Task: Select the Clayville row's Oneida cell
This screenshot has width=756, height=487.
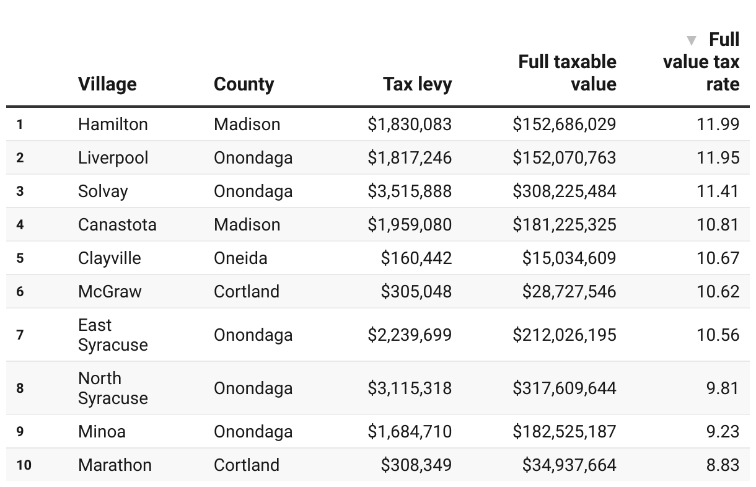Action: click(x=240, y=258)
